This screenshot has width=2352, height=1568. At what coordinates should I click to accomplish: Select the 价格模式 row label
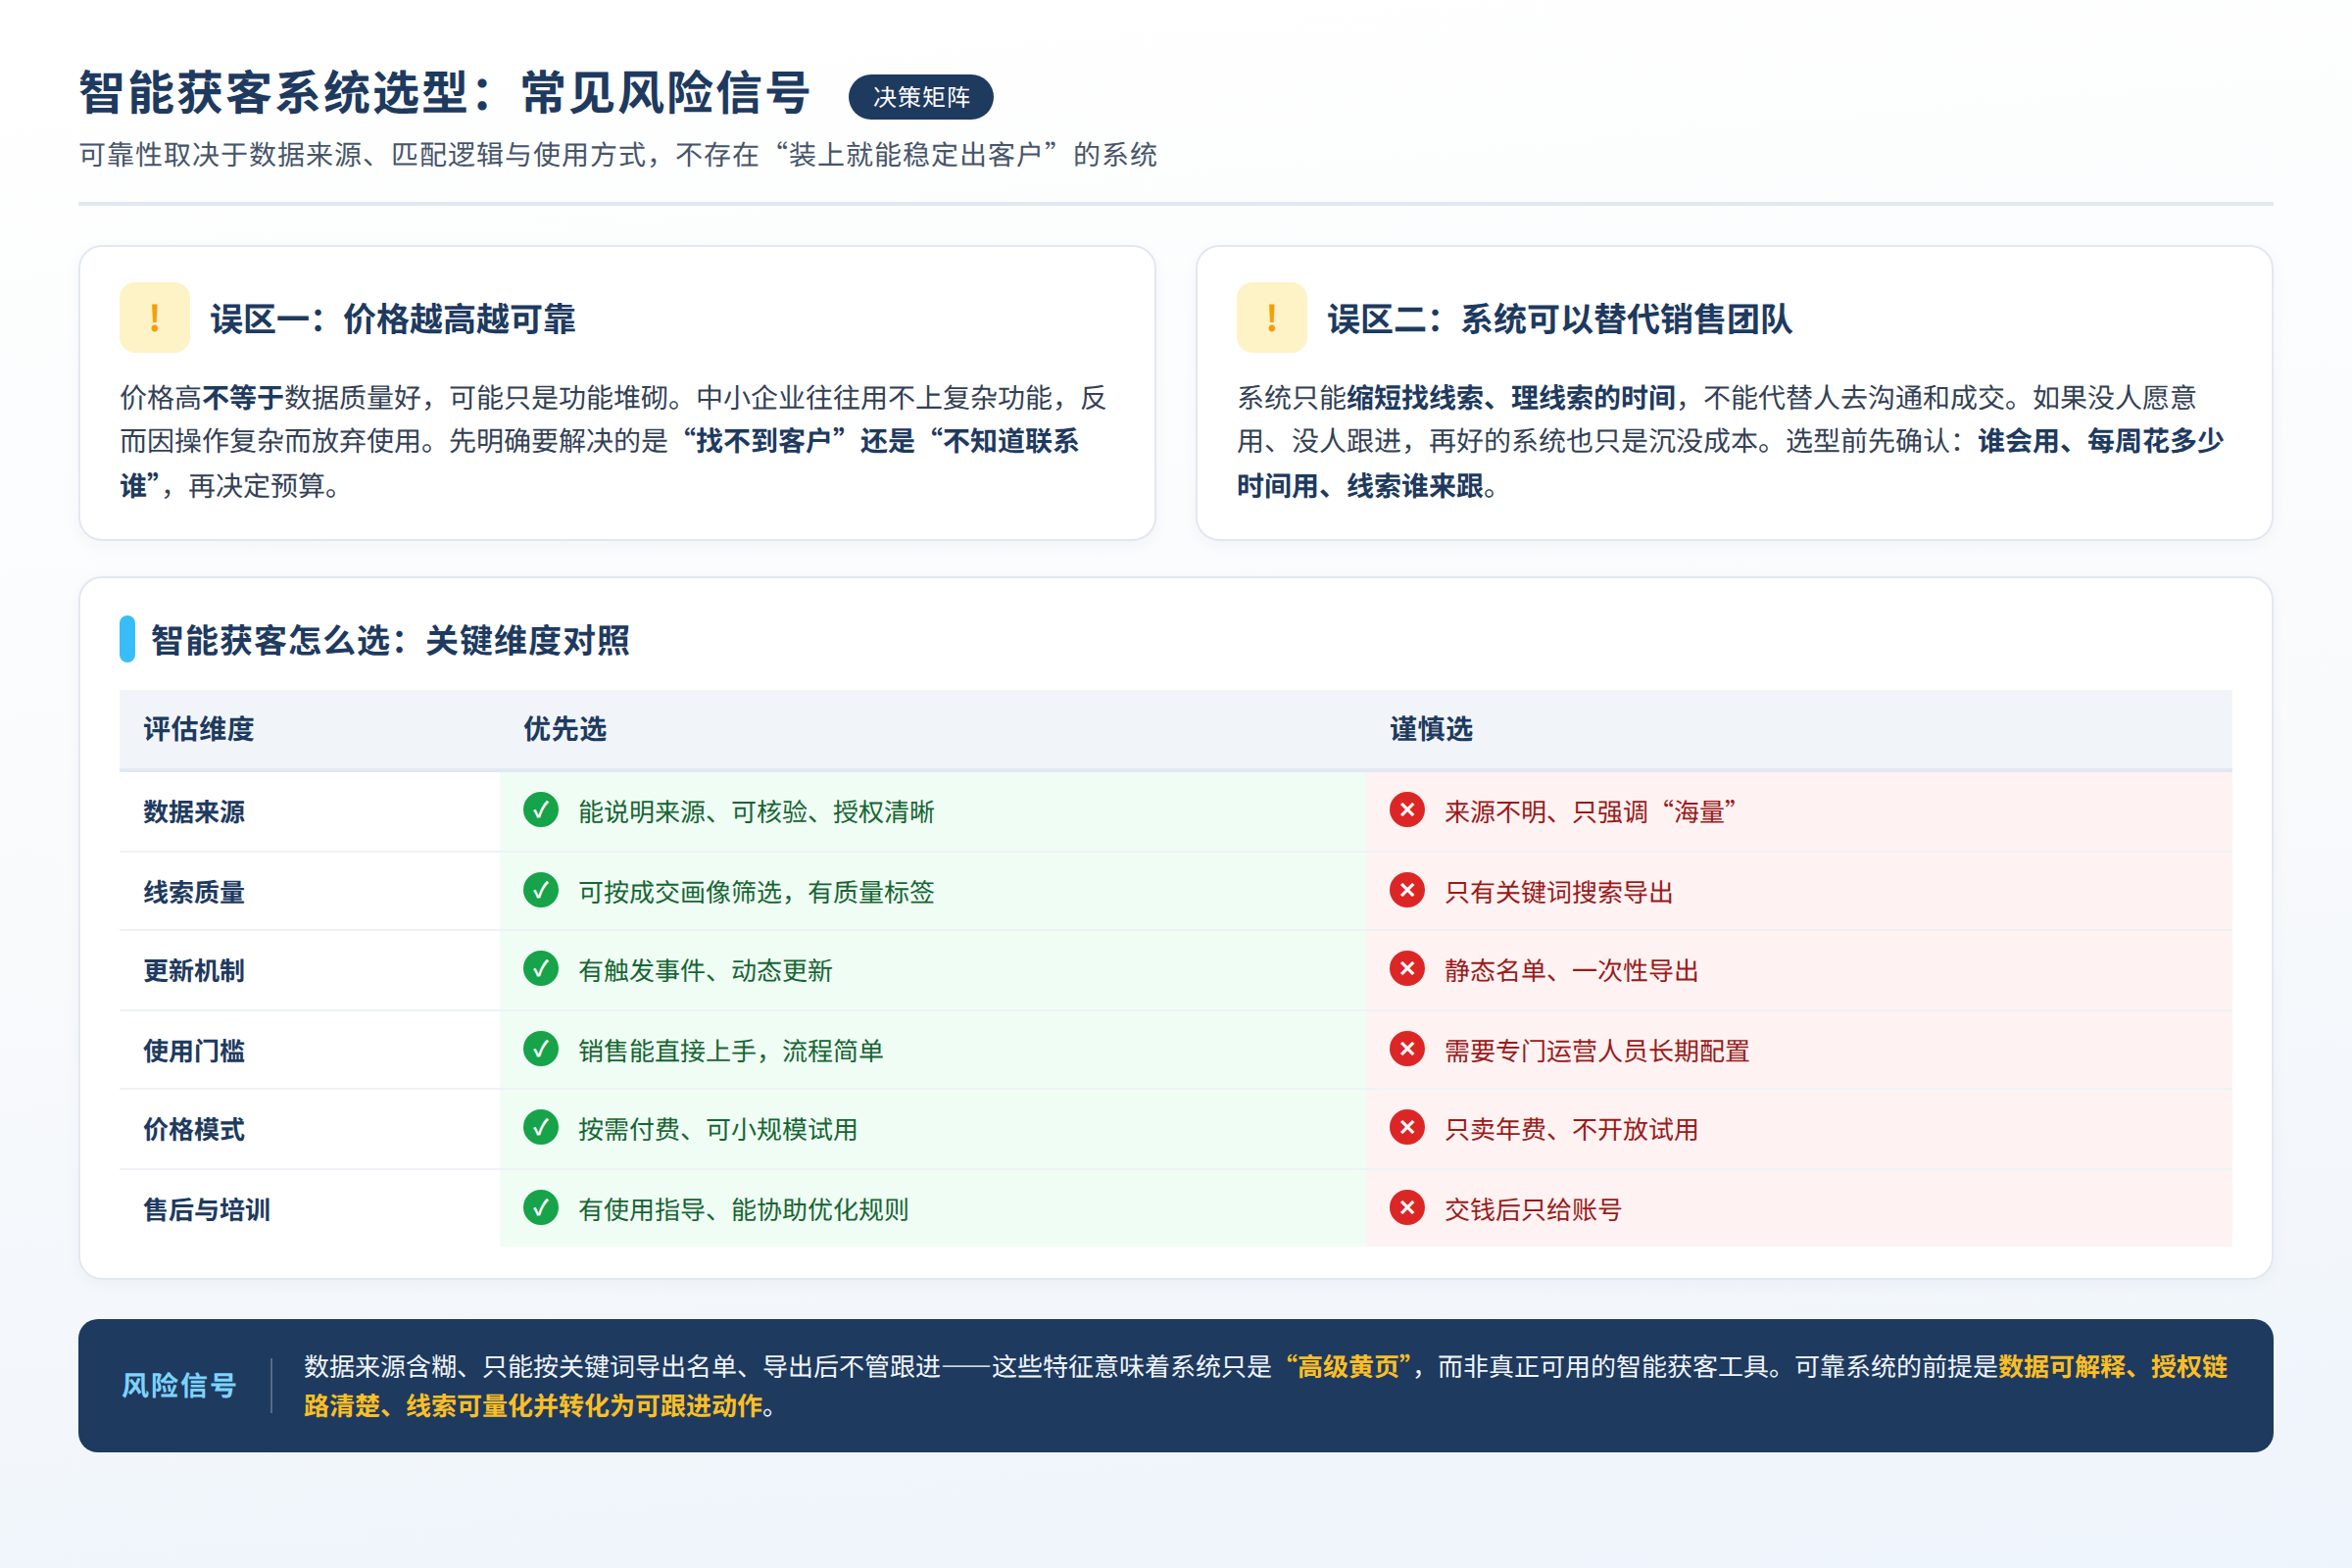tap(194, 1130)
